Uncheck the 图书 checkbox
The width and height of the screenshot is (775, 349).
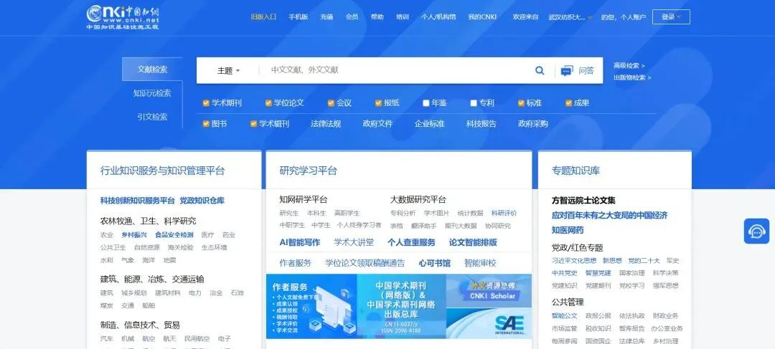(x=206, y=124)
